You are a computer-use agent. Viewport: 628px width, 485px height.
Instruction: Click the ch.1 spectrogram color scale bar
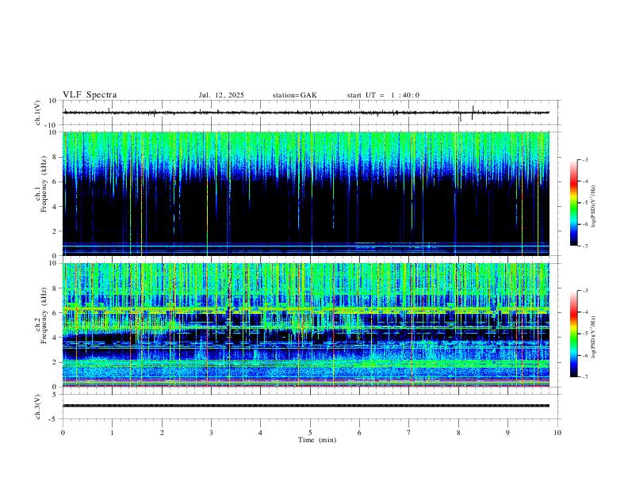point(573,203)
